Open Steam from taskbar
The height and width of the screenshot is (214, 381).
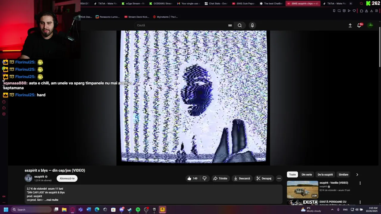pos(130,210)
